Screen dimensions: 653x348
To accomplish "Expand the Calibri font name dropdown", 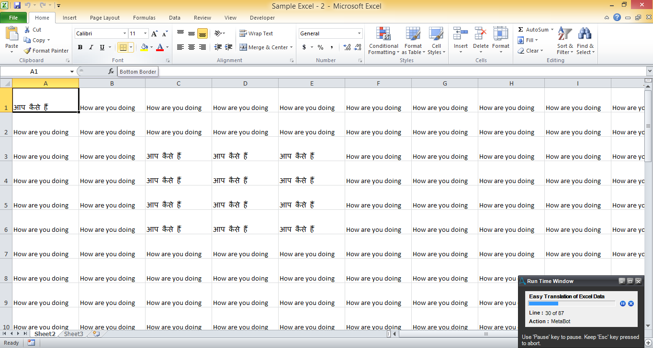I will (124, 33).
